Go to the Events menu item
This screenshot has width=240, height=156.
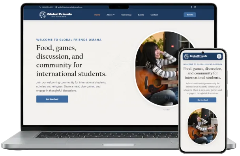[141, 15]
